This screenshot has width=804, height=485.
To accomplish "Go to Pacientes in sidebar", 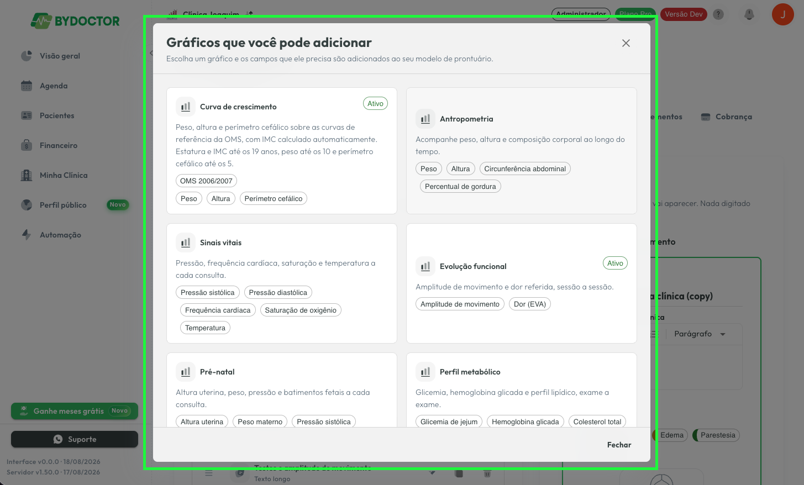I will pyautogui.click(x=57, y=115).
